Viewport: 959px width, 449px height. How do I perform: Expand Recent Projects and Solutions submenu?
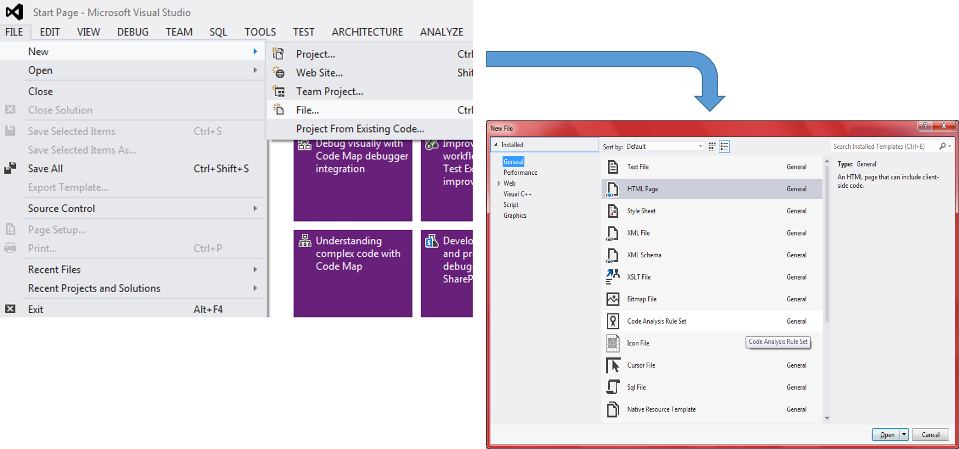pos(255,288)
